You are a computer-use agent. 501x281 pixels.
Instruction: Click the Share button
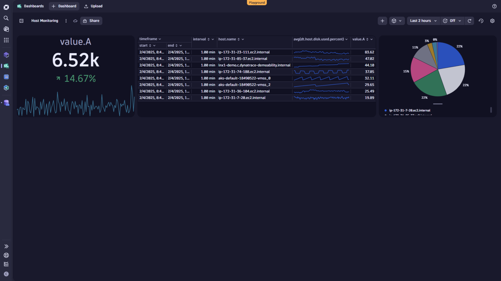click(91, 21)
